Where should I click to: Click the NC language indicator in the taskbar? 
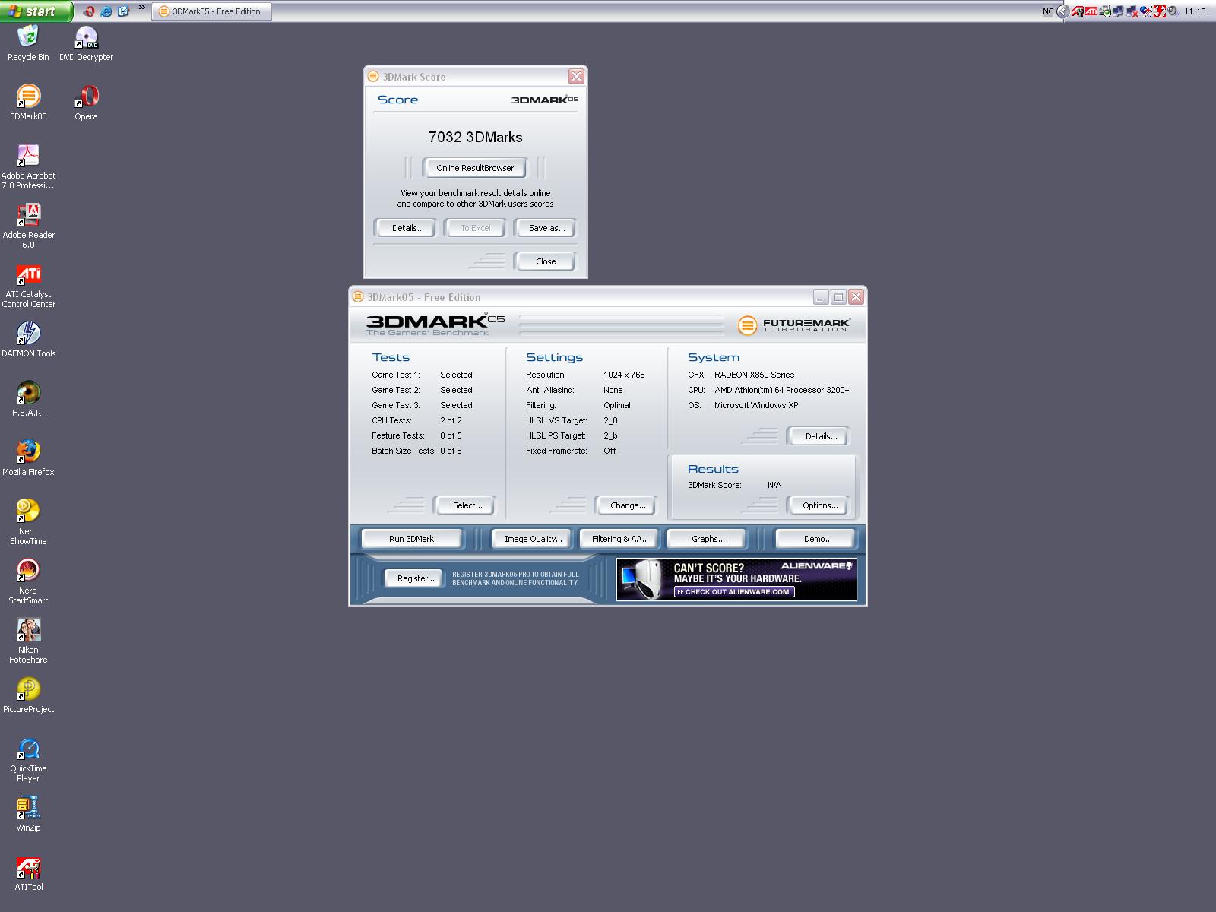point(1048,11)
